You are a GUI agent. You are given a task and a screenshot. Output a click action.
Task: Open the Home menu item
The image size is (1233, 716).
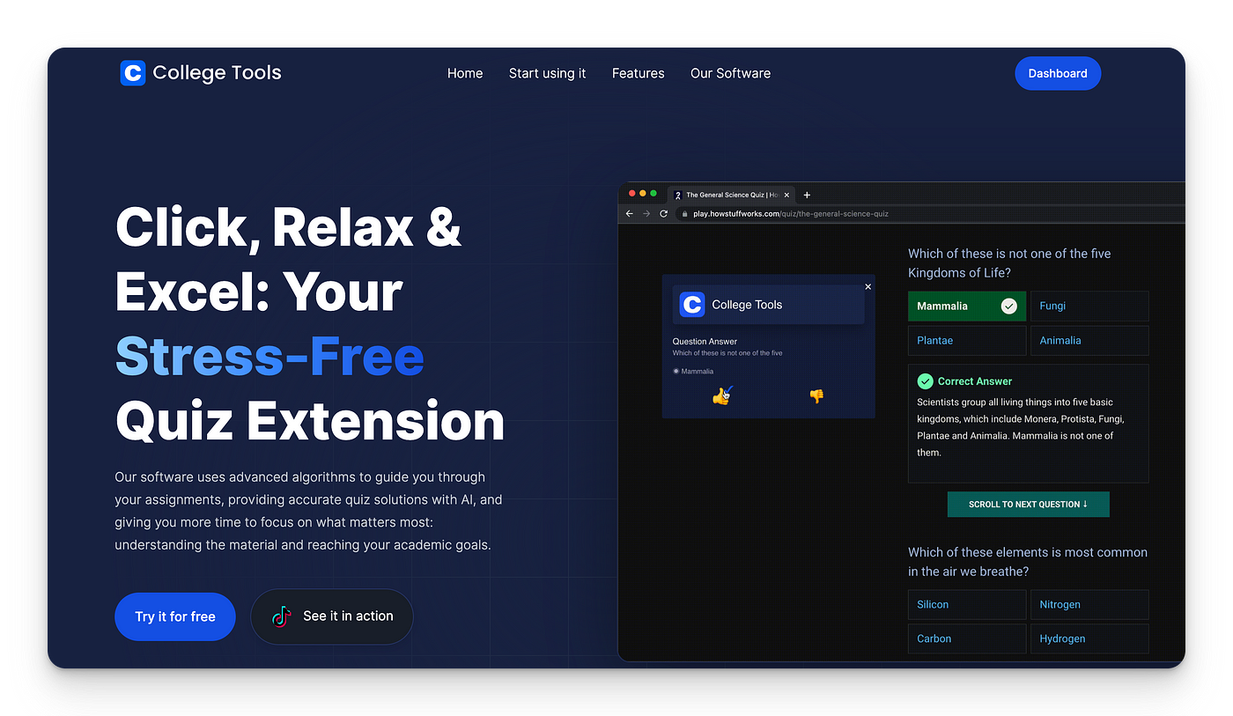[x=465, y=73]
